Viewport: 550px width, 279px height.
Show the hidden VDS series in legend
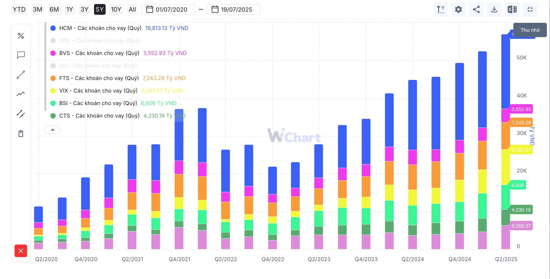click(95, 41)
